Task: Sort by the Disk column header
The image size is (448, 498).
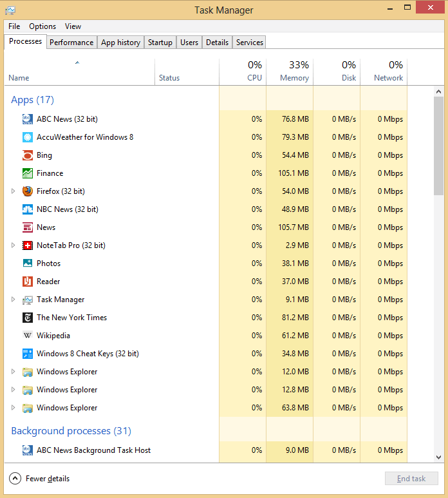Action: pyautogui.click(x=337, y=72)
